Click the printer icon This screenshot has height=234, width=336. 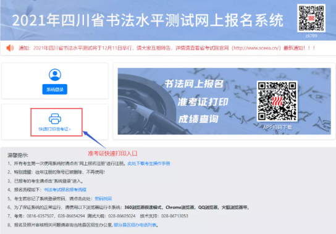(x=55, y=119)
